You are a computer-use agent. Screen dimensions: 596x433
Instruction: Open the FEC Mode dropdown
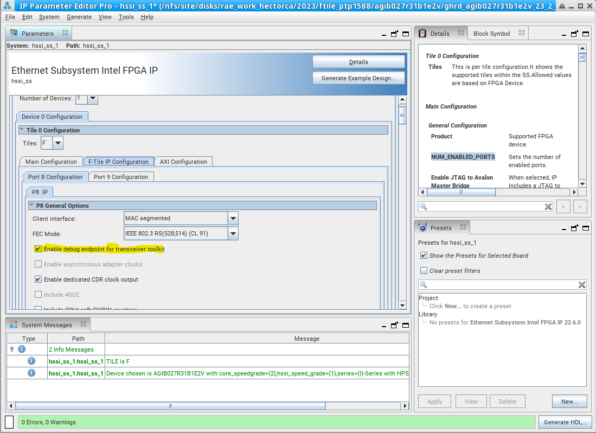click(233, 234)
